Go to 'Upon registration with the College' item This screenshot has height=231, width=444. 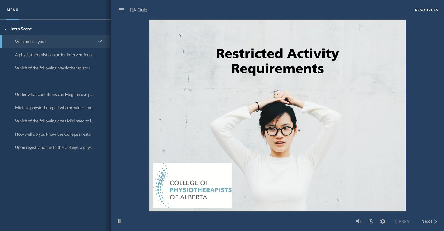pyautogui.click(x=55, y=147)
